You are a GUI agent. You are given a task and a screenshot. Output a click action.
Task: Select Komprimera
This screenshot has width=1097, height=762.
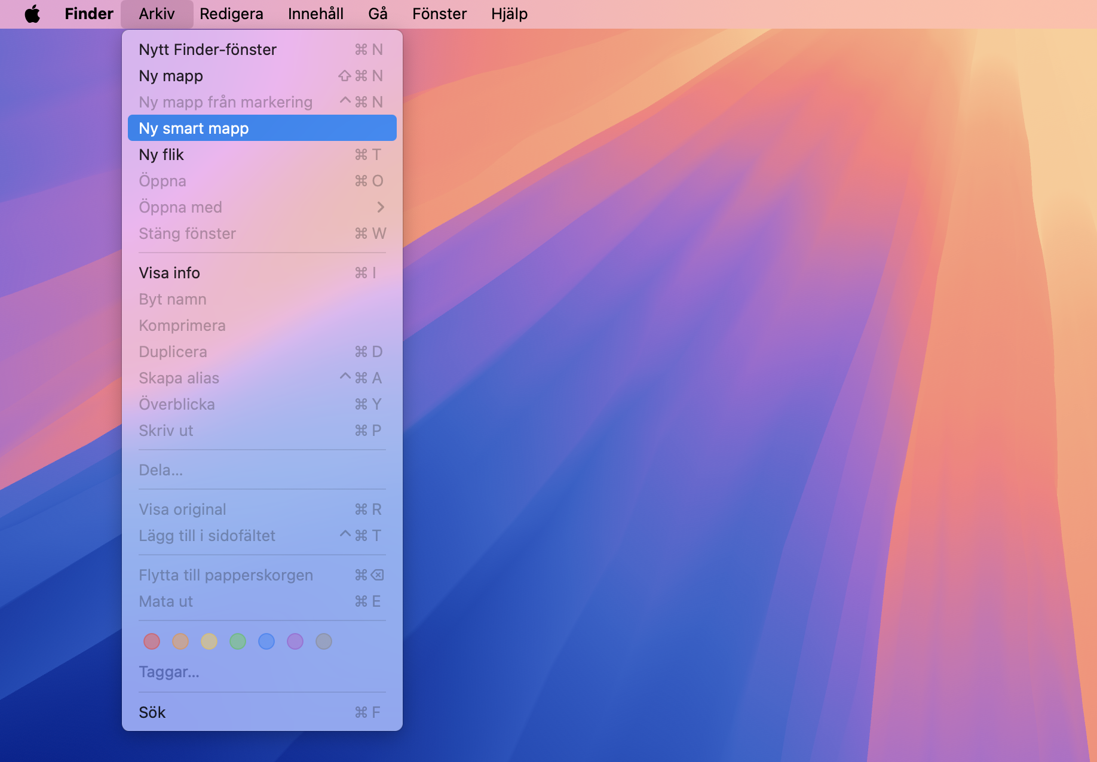(262, 325)
